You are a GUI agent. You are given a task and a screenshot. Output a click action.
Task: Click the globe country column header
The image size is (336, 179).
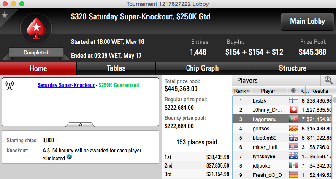tap(293, 91)
